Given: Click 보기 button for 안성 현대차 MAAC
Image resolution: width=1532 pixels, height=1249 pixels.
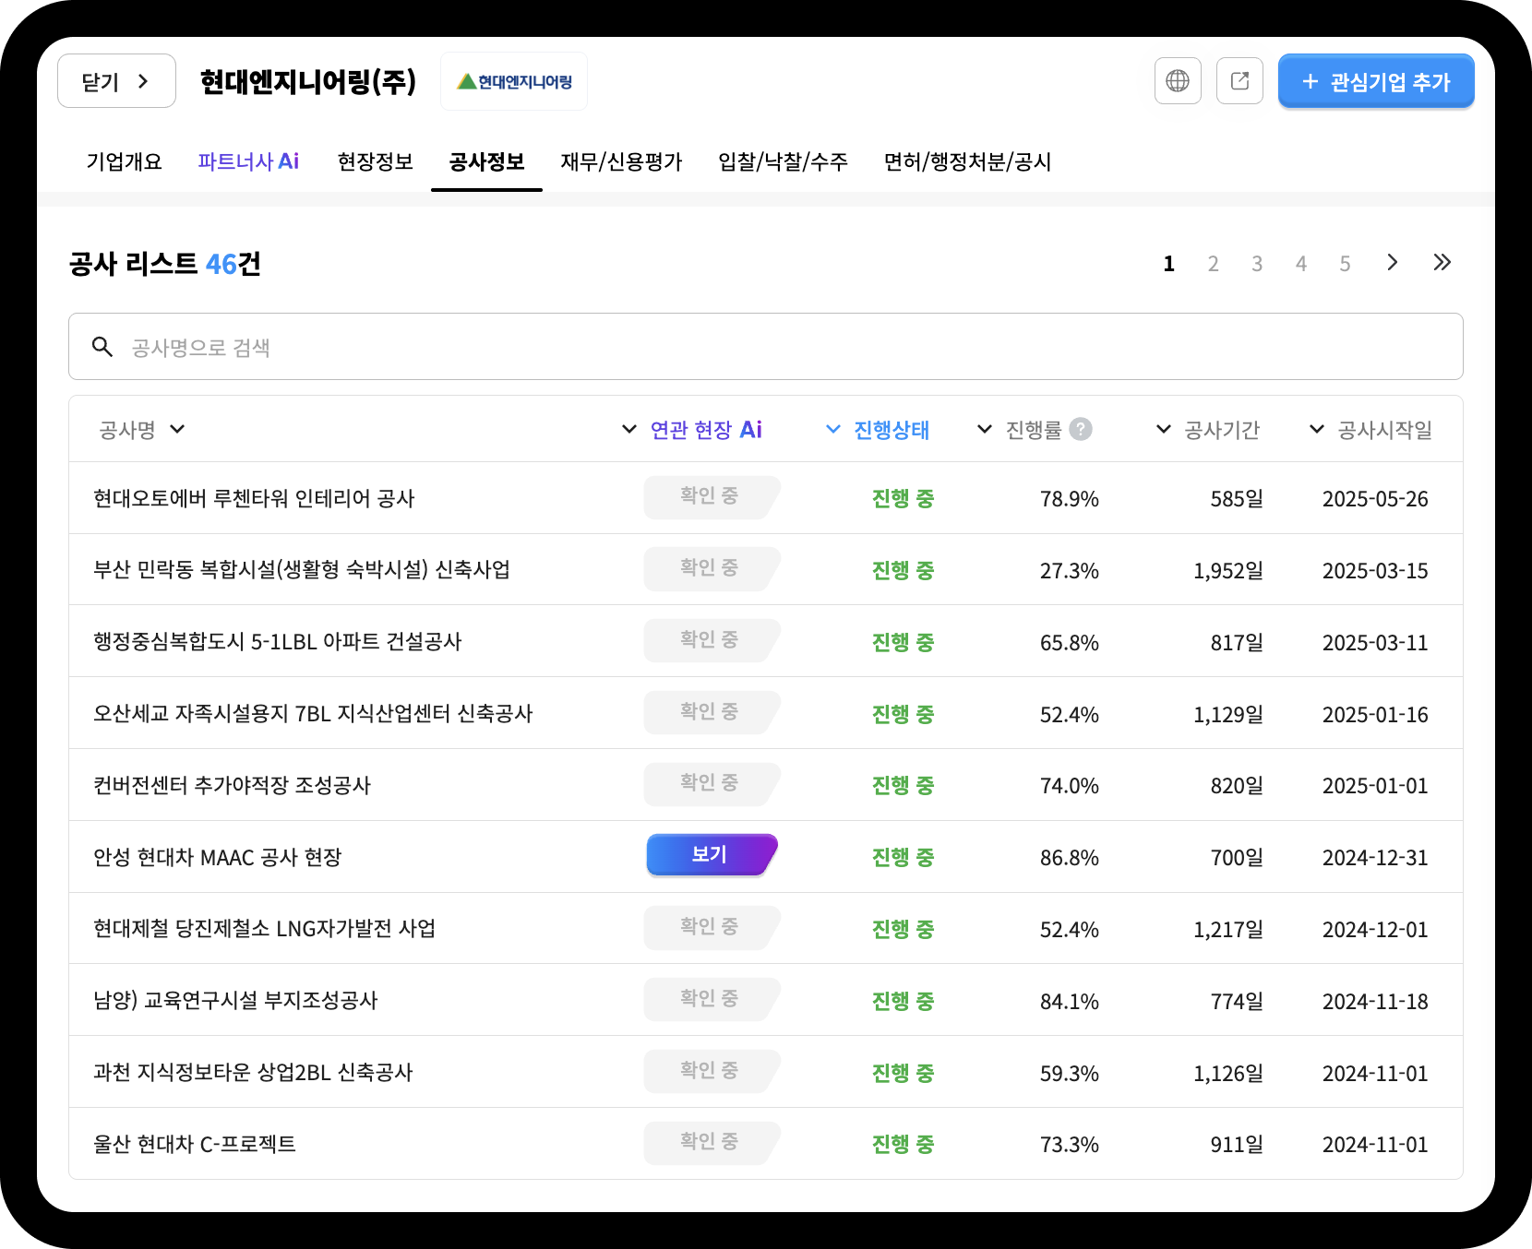Looking at the screenshot, I should [x=712, y=854].
